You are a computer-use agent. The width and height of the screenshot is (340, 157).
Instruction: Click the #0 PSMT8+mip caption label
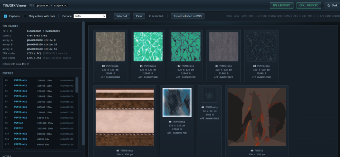(111, 66)
